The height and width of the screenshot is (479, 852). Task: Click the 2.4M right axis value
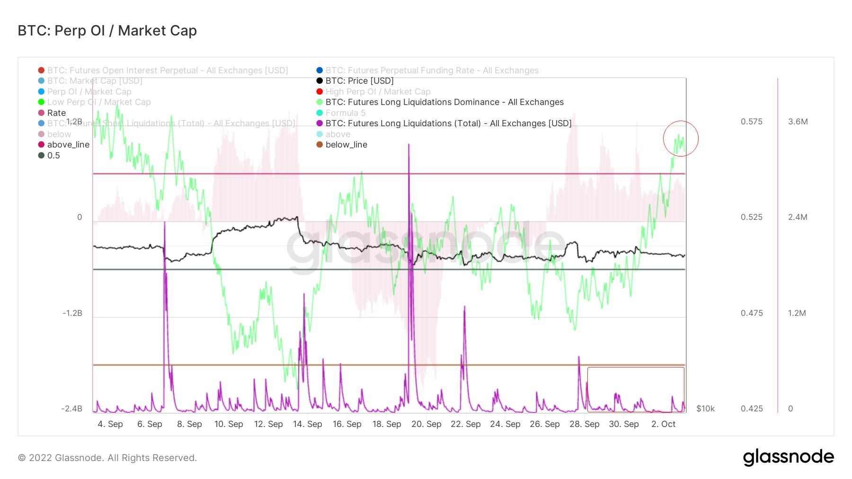798,217
